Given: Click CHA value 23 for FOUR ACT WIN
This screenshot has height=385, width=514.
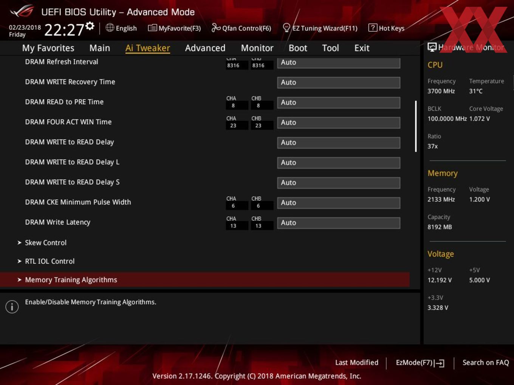Looking at the screenshot, I should 233,126.
